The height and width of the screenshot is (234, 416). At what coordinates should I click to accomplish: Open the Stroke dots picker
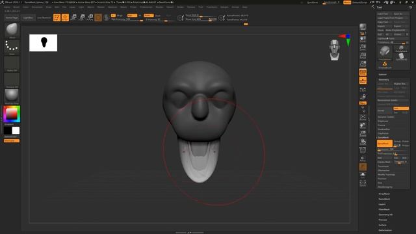(12, 47)
